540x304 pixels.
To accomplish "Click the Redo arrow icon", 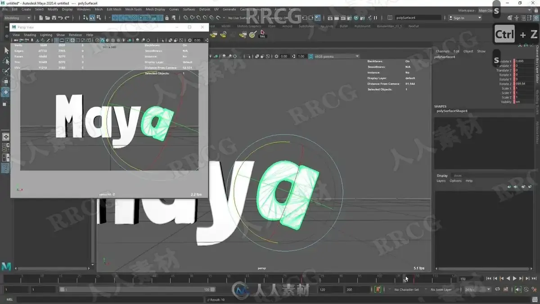I will (67, 18).
